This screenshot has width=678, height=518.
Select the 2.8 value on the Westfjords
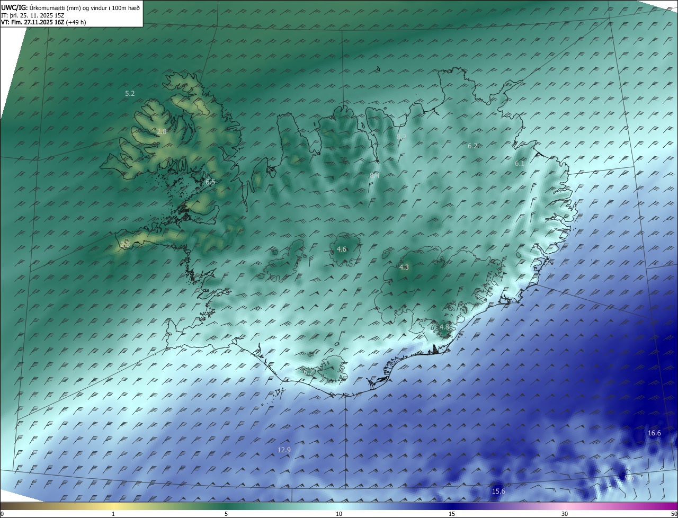162,131
